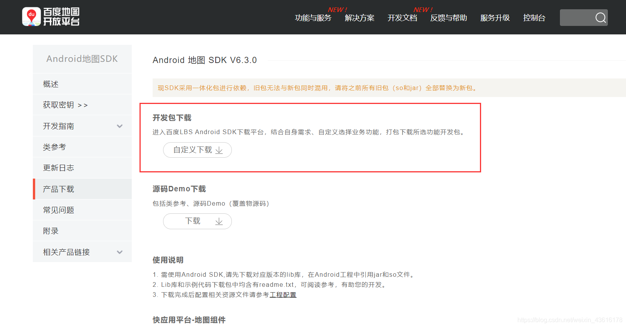Go to 服务升级 page
The width and height of the screenshot is (626, 327).
(x=495, y=18)
